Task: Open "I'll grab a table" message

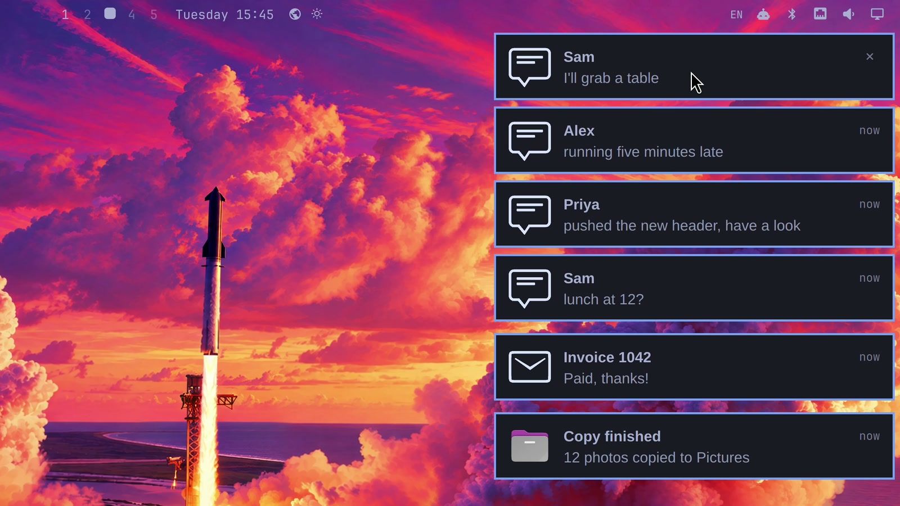Action: [x=611, y=78]
